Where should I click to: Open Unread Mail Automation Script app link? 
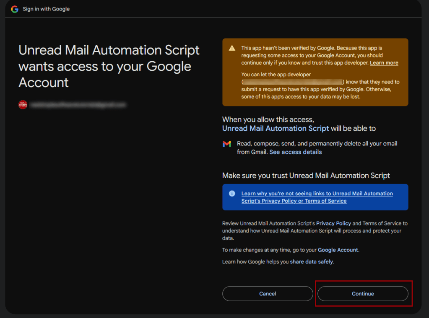point(276,129)
